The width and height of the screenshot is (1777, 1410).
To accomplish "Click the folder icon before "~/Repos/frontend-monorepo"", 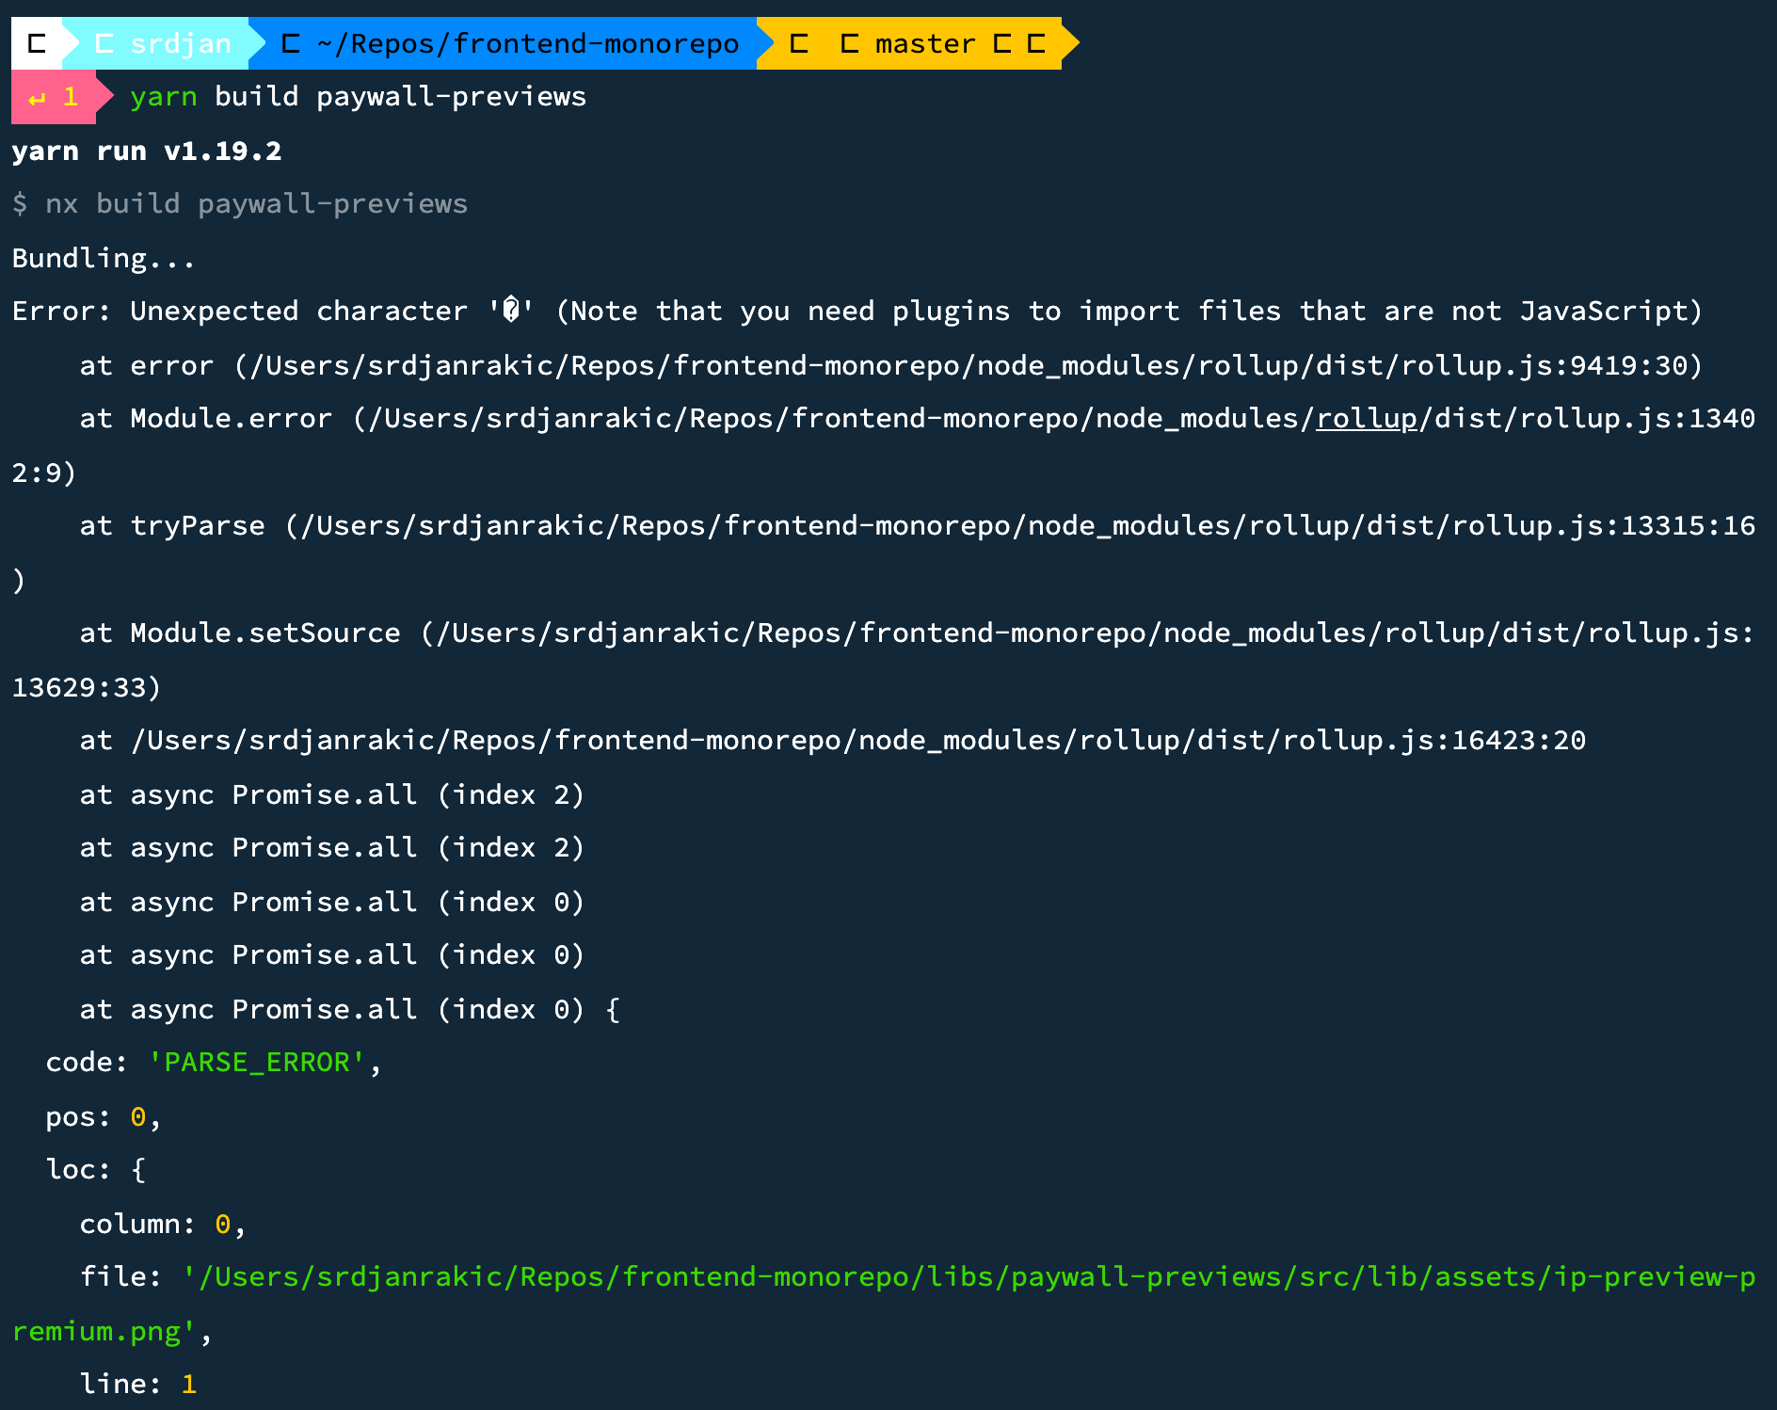I will [290, 42].
